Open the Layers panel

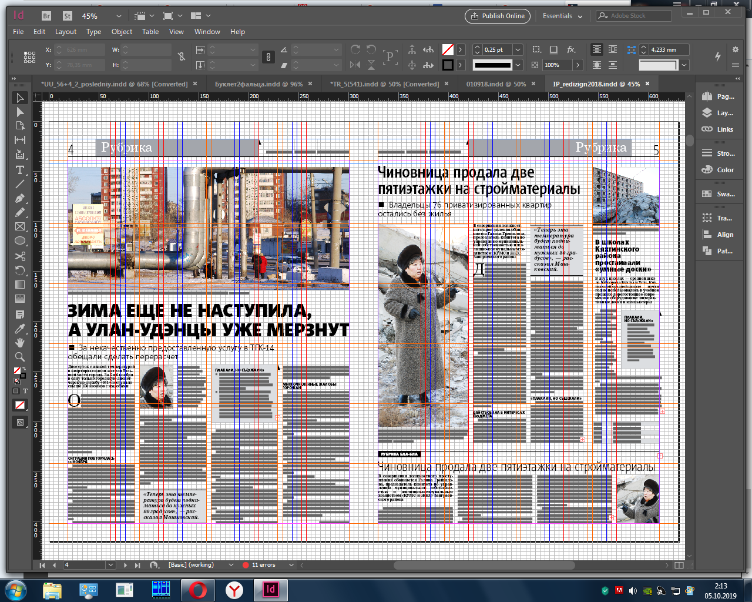(719, 113)
